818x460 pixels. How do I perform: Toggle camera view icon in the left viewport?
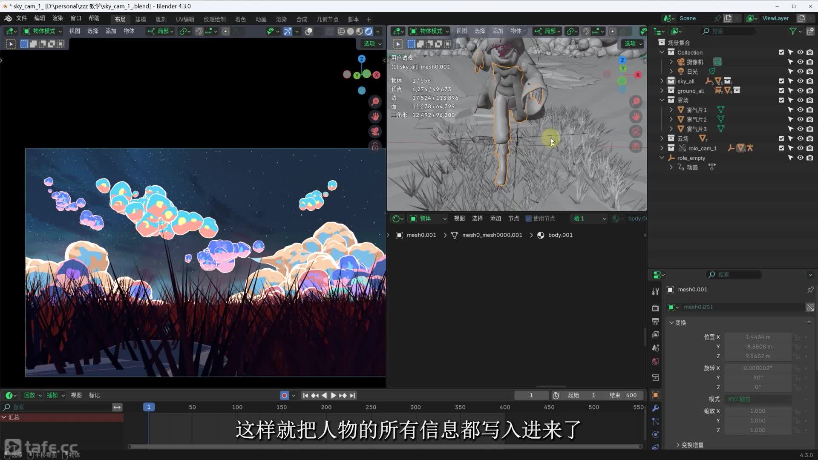[375, 131]
